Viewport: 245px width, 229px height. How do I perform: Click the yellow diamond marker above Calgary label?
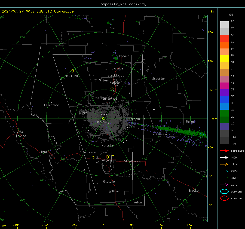point(108,157)
